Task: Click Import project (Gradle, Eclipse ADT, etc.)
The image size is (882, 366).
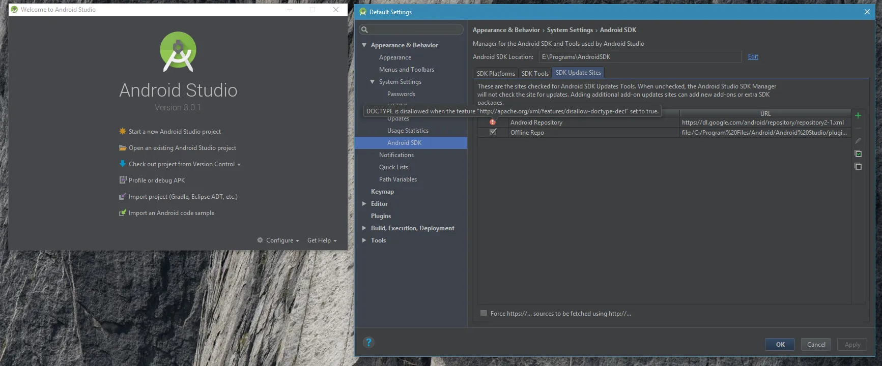Action: (x=183, y=197)
